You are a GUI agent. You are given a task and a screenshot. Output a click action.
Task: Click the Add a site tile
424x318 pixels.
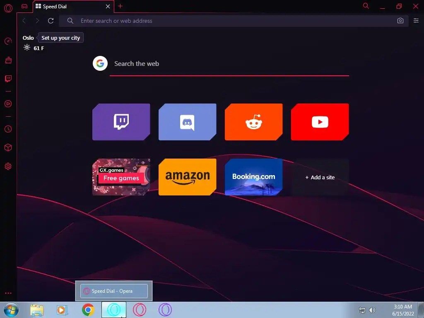point(320,177)
